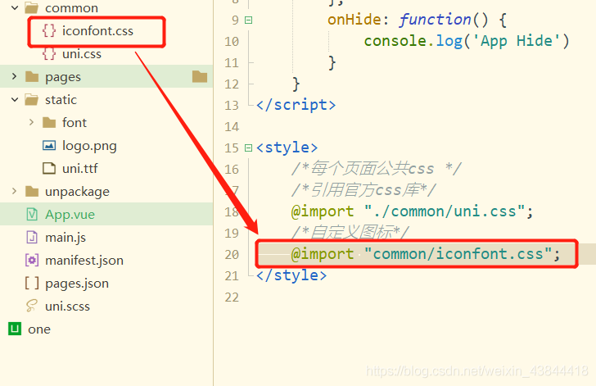Click the logo.png image file icon
596x386 pixels.
[x=49, y=145]
